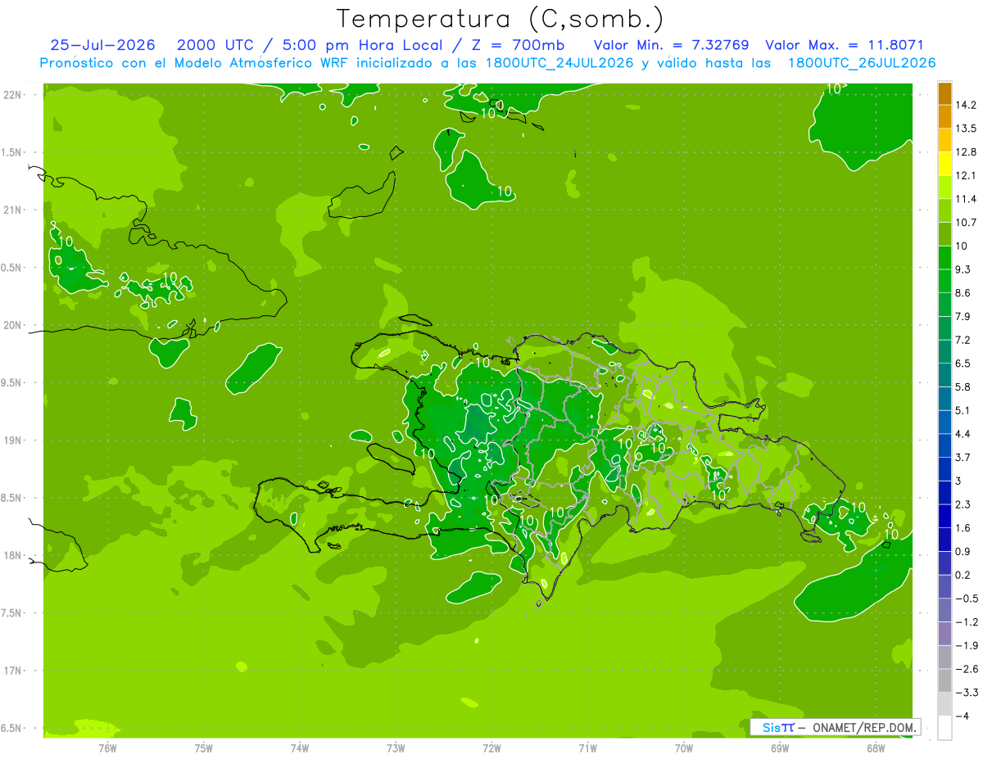983x759 pixels.
Task: Click colorbar value '-3.3'
Action: [x=967, y=693]
